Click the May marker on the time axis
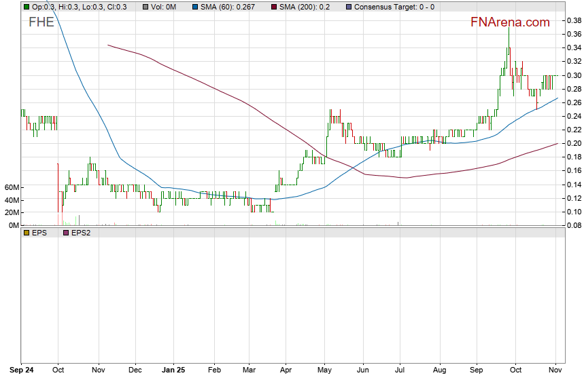This screenshot has height=384, width=584. click(324, 370)
